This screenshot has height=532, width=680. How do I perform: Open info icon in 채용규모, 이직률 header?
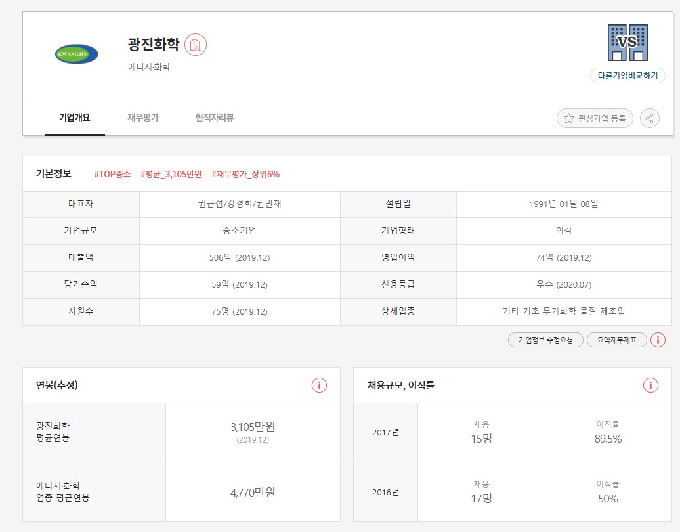650,385
